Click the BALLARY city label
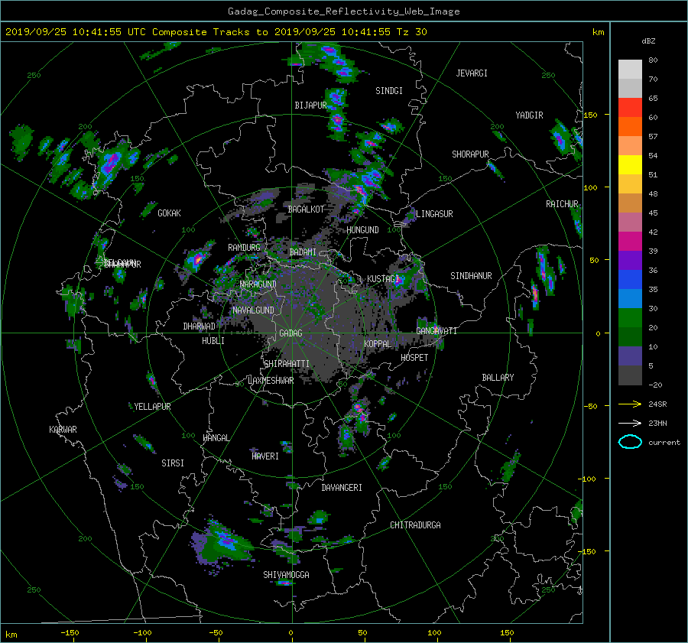This screenshot has height=643, width=688. (498, 378)
